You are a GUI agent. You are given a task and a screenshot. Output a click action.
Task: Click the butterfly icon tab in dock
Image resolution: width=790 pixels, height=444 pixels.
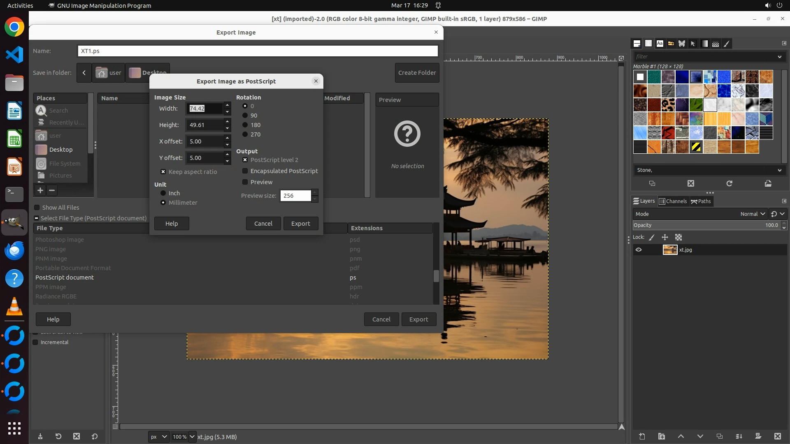682,44
